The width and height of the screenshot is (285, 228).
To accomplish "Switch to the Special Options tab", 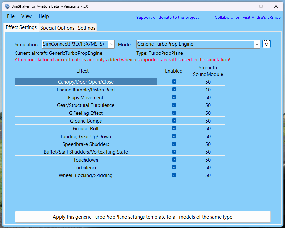I will point(57,28).
